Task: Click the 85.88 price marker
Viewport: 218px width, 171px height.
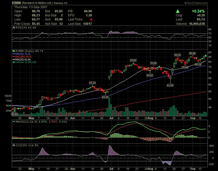Action: pos(192,53)
